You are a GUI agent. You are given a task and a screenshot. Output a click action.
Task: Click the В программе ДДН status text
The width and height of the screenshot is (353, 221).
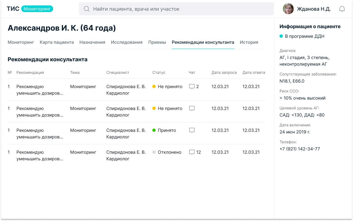(305, 36)
